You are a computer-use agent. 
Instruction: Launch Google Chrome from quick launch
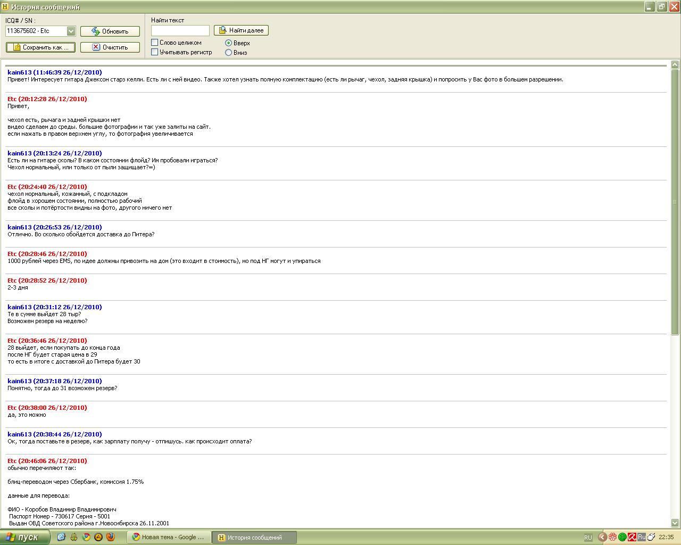coord(86,537)
